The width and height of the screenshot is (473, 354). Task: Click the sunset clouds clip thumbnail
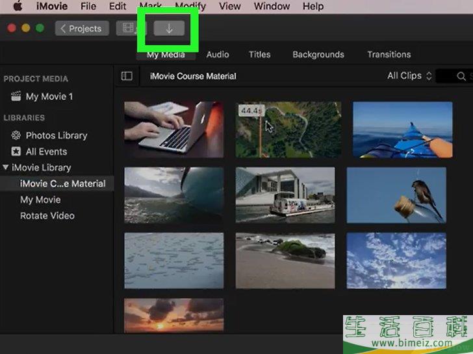tap(174, 315)
